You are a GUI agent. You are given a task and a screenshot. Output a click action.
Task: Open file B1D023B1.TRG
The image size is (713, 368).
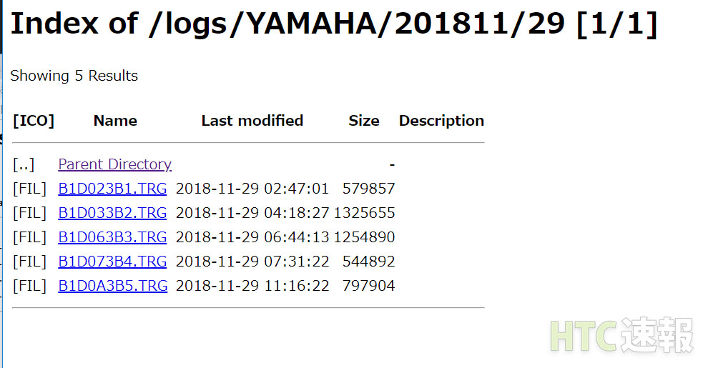(112, 189)
